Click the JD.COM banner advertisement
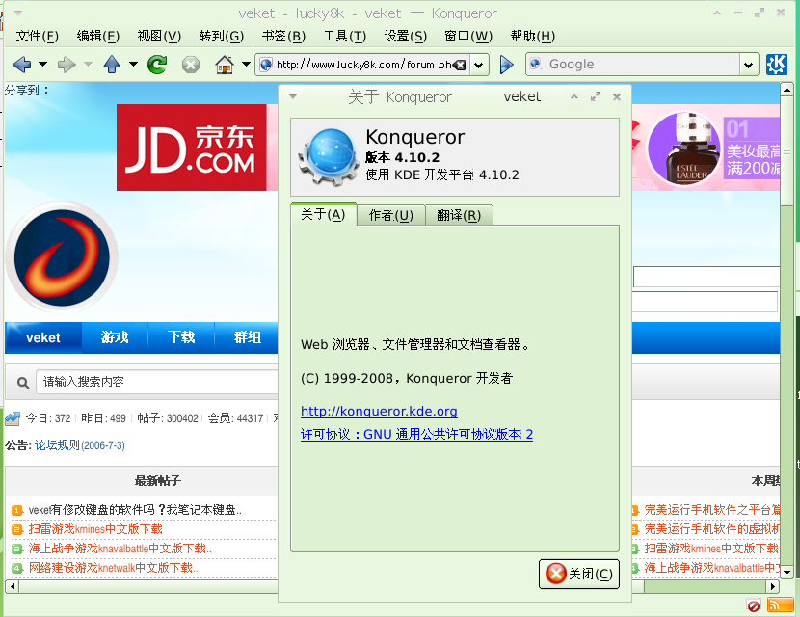The image size is (800, 617). pos(192,148)
